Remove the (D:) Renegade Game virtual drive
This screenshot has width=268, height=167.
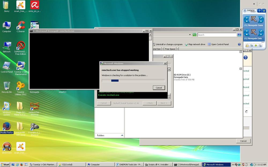261,21
